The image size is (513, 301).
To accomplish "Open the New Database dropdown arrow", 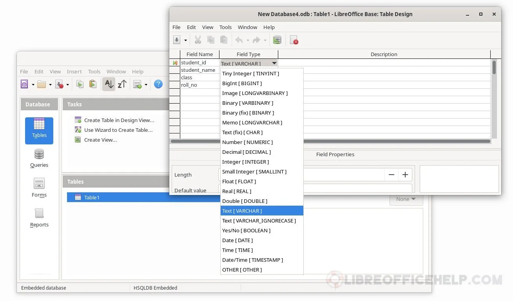I will 33,84.
